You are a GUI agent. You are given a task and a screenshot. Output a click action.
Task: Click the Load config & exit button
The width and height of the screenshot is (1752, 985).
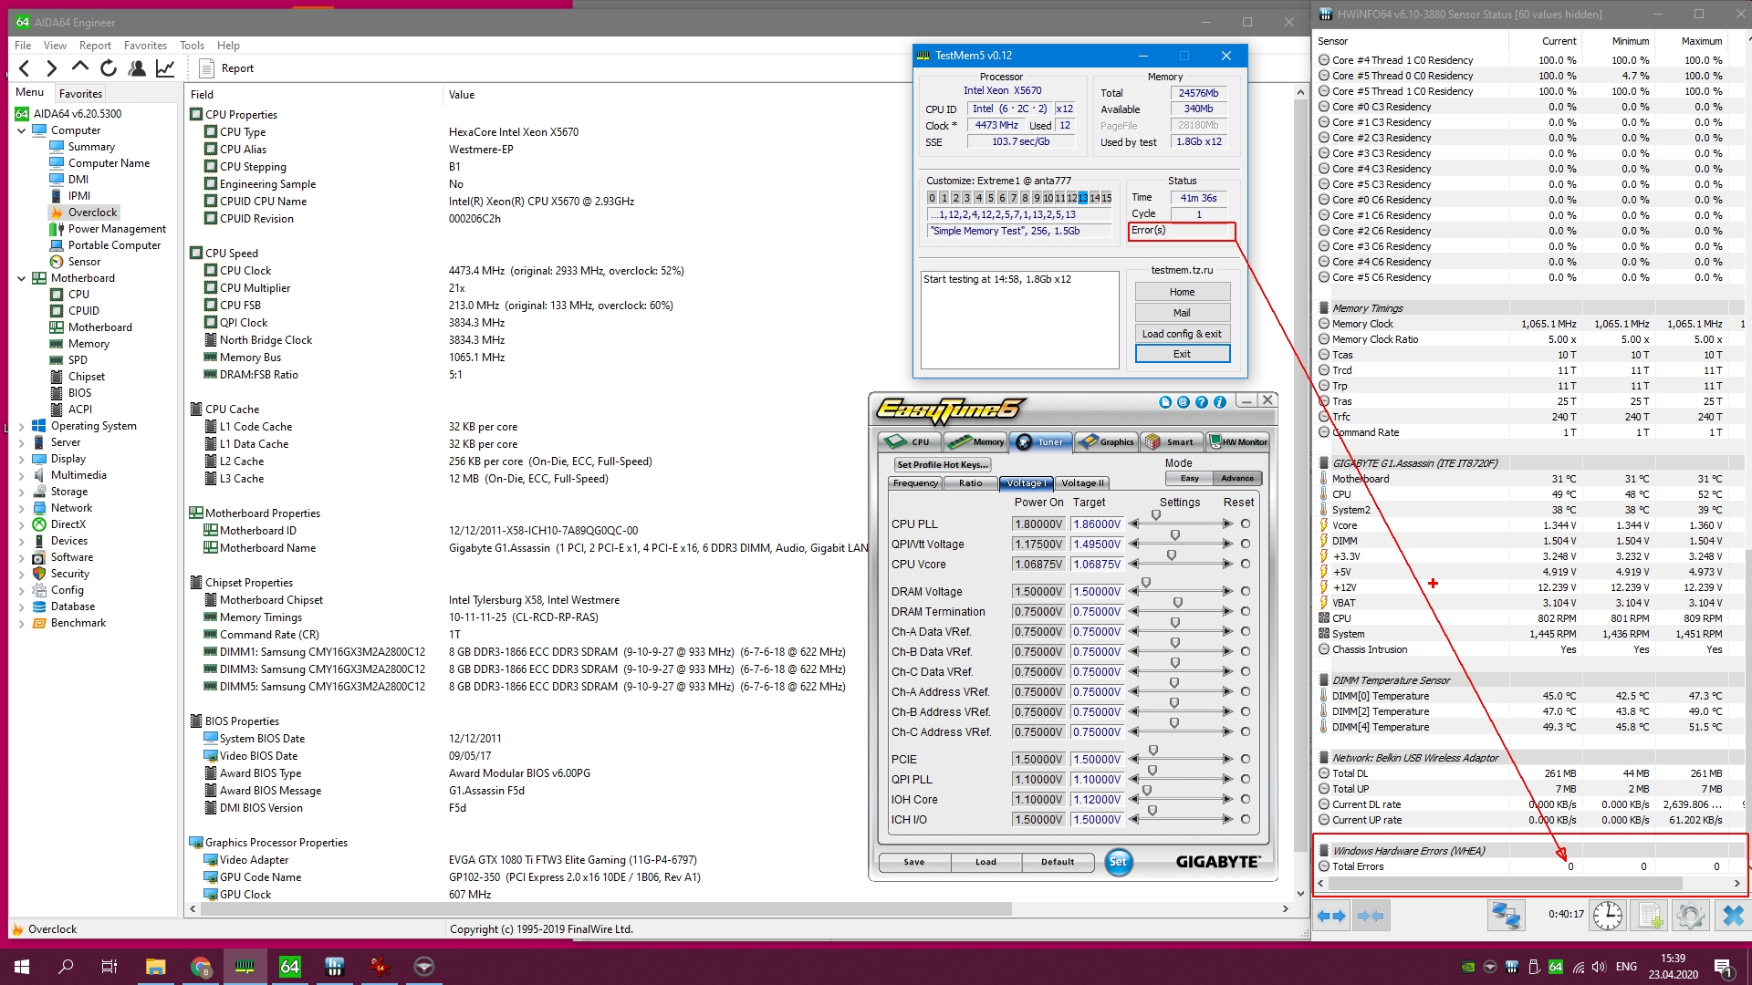(x=1182, y=334)
